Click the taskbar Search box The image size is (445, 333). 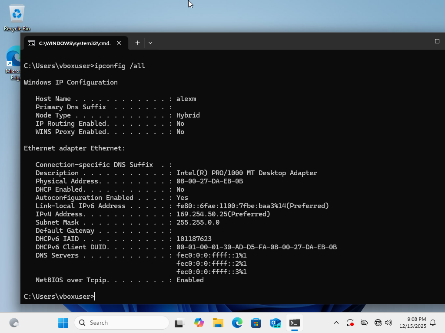(x=122, y=323)
